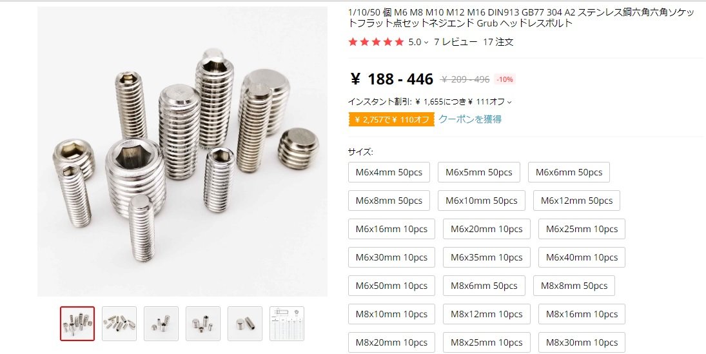View the third product thumbnail
Image resolution: width=706 pixels, height=354 pixels.
coord(161,324)
